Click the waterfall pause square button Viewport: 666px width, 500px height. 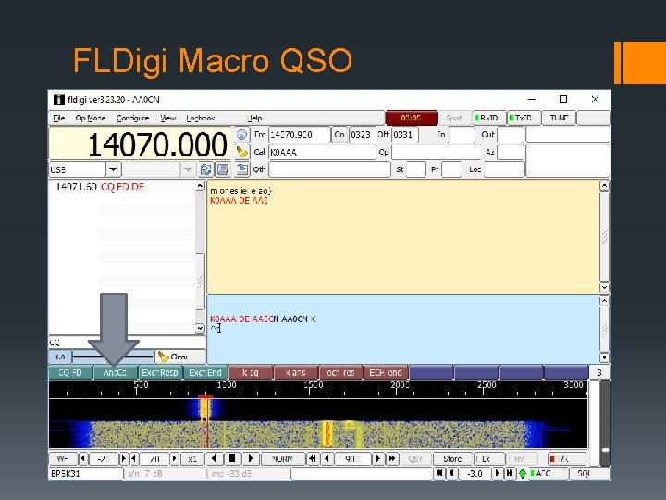click(232, 458)
